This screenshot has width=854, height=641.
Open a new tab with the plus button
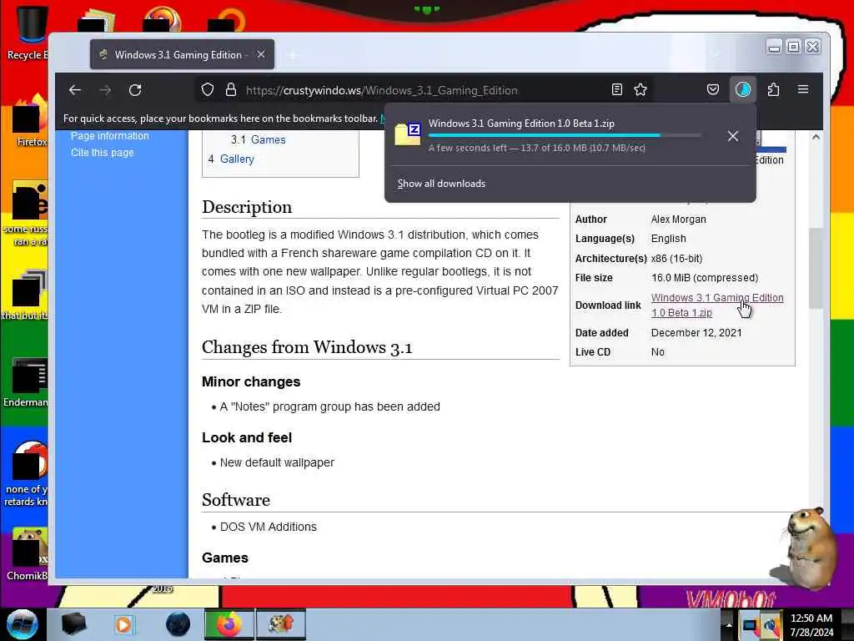point(293,55)
